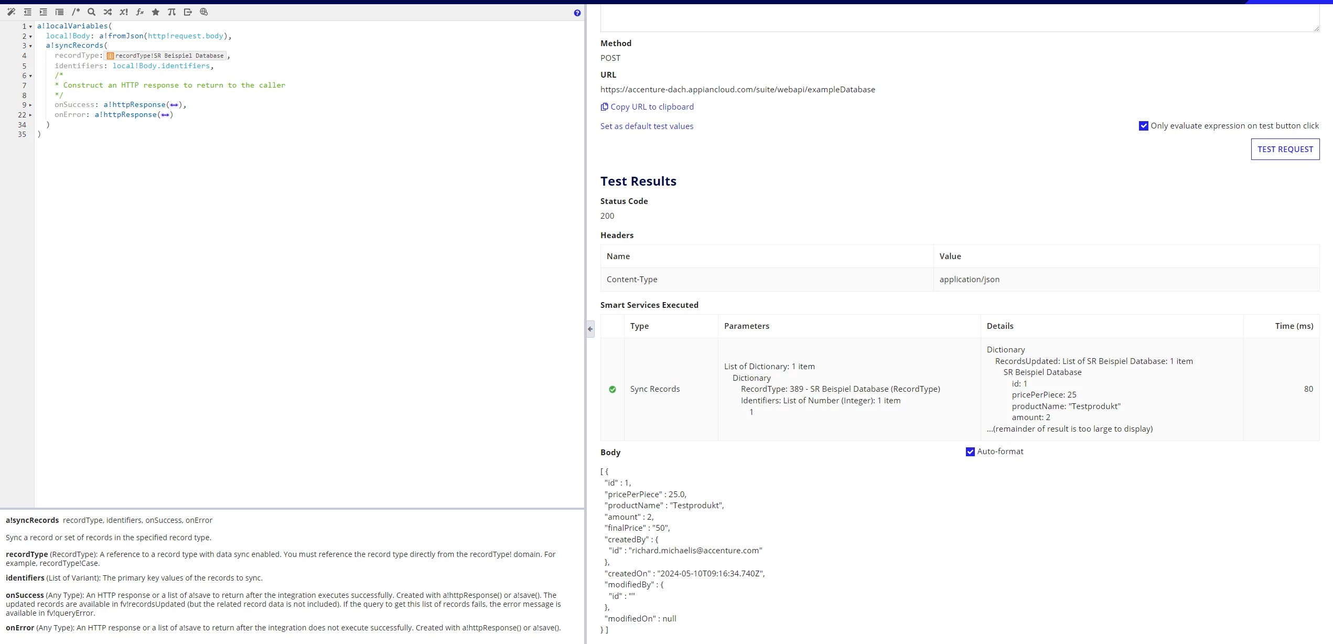Screen dimensions: 1333x644
Task: Click the magic wand format expression icon
Action: point(11,12)
